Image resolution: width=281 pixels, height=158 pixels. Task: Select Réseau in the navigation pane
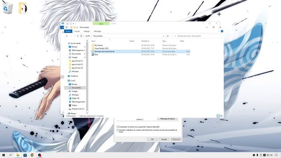(73, 113)
